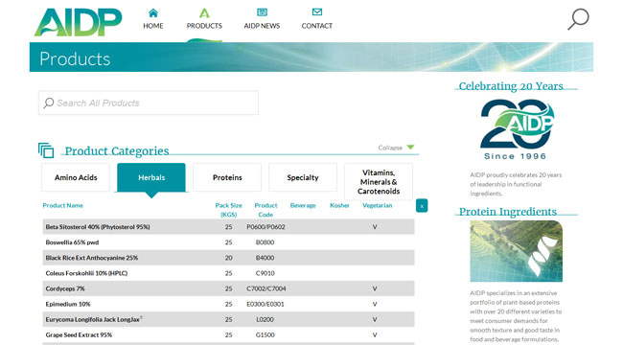Sort by Pack Size (KGS) column
Image resolution: width=623 pixels, height=345 pixels.
click(x=228, y=210)
